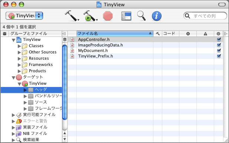The height and width of the screenshot is (143, 229).
Task: Select the TinyView_Prefix.h file name
Action: [x=96, y=56]
